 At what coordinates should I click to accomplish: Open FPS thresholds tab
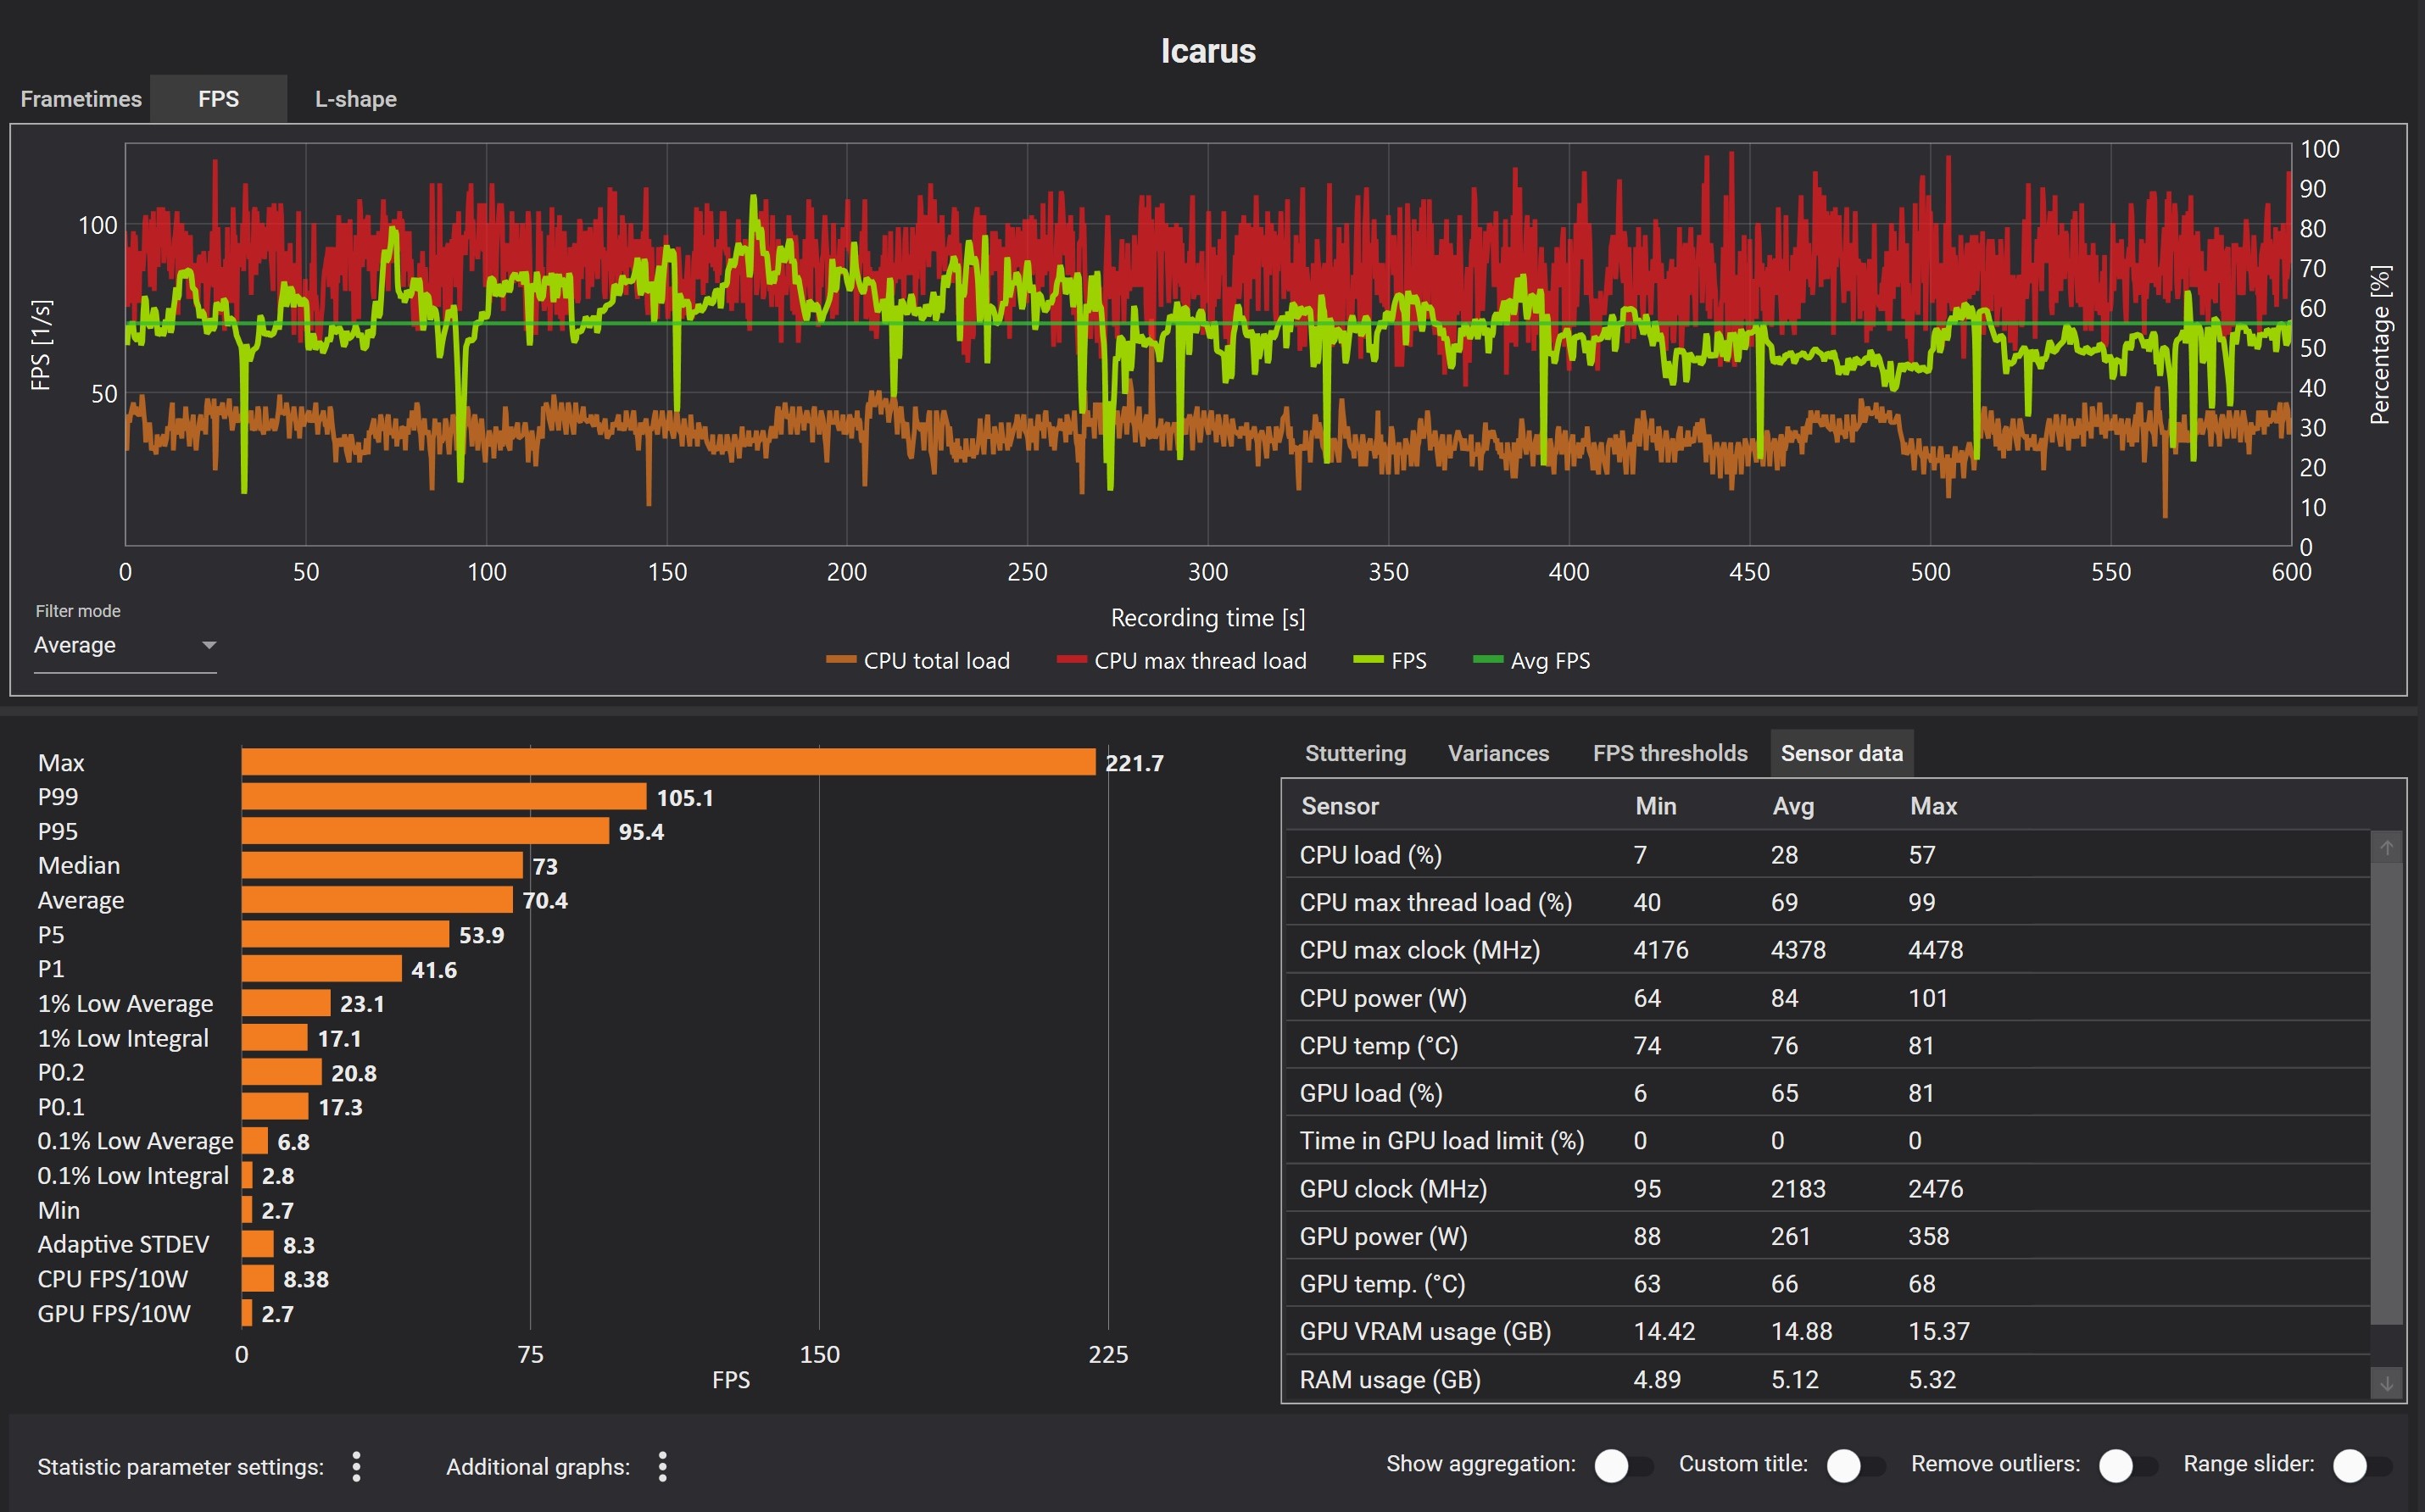point(1669,753)
